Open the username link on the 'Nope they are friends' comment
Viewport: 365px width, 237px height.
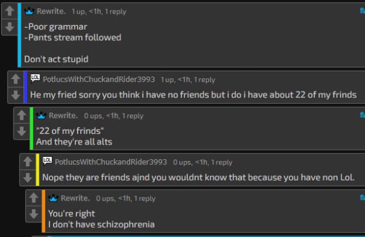111,162
